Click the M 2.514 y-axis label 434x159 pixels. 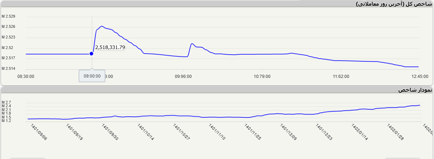tap(8, 68)
